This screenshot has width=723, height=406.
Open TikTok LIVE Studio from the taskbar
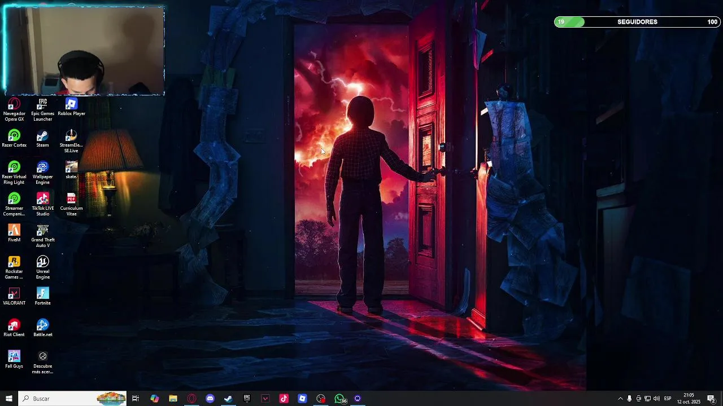(284, 399)
